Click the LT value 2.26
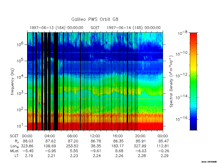Screen dimensions: 217x163 click(x=119, y=156)
